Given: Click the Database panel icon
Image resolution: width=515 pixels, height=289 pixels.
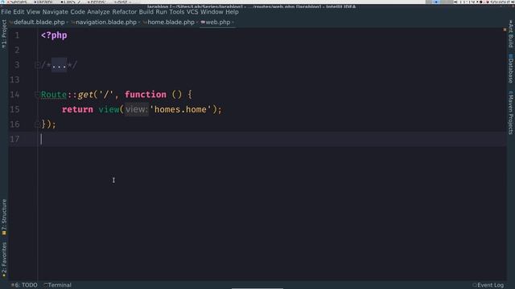Looking at the screenshot, I should (x=511, y=56).
